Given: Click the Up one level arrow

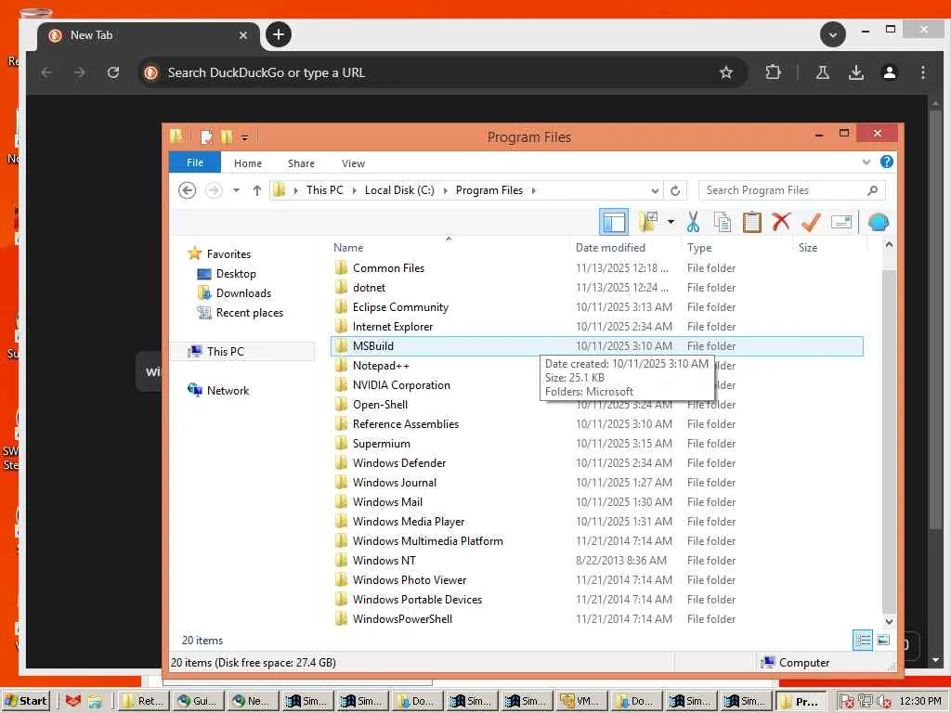Looking at the screenshot, I should tap(257, 190).
